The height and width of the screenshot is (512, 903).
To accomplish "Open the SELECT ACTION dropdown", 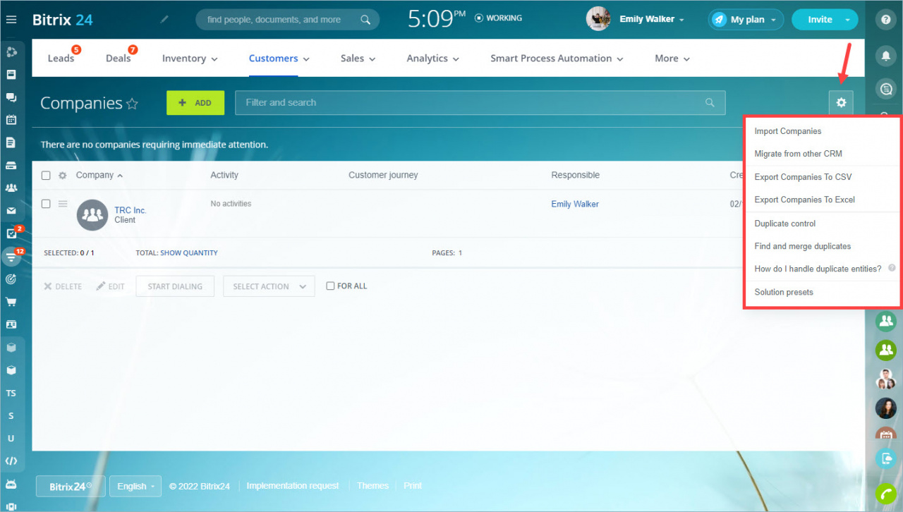I will click(x=269, y=286).
